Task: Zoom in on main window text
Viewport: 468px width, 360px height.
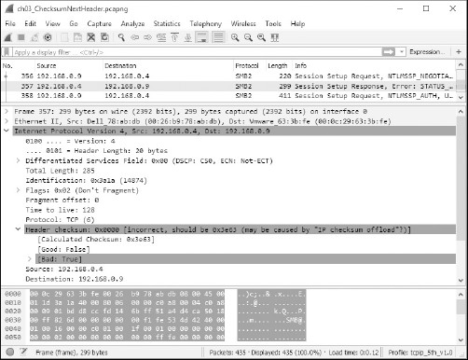Action: point(235,37)
